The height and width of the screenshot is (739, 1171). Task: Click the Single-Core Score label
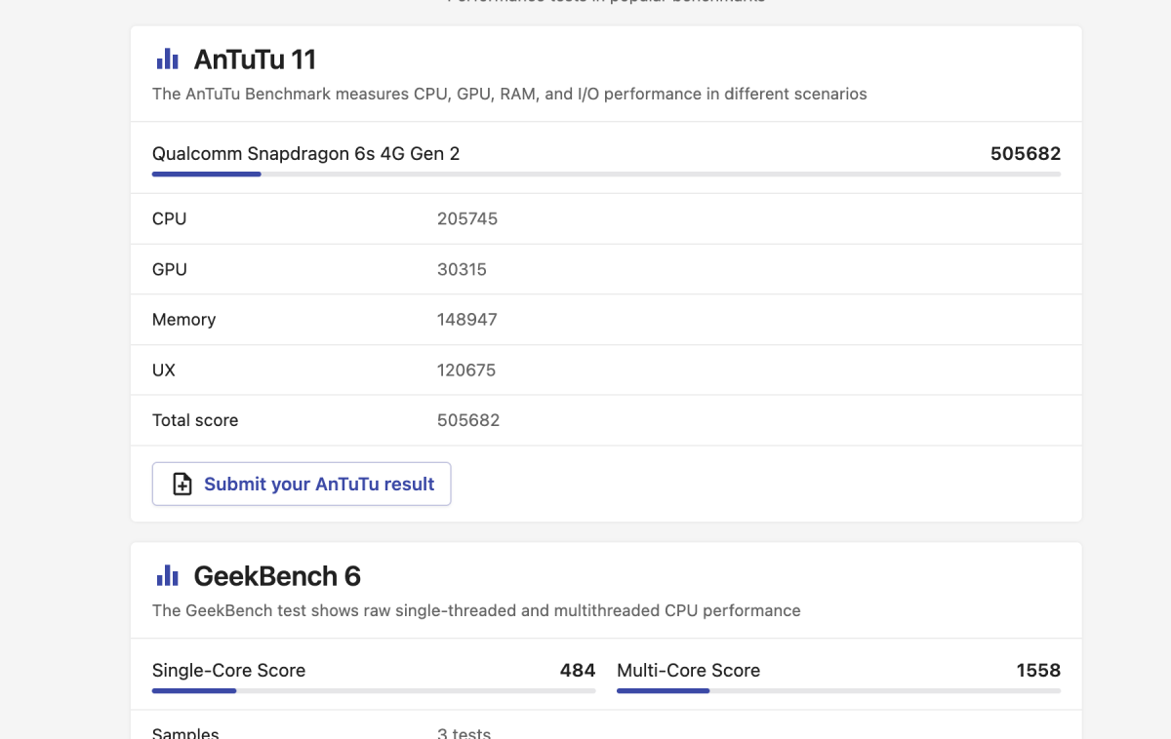(228, 670)
